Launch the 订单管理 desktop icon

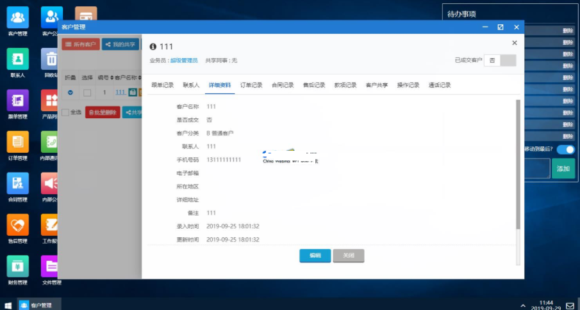(x=17, y=142)
